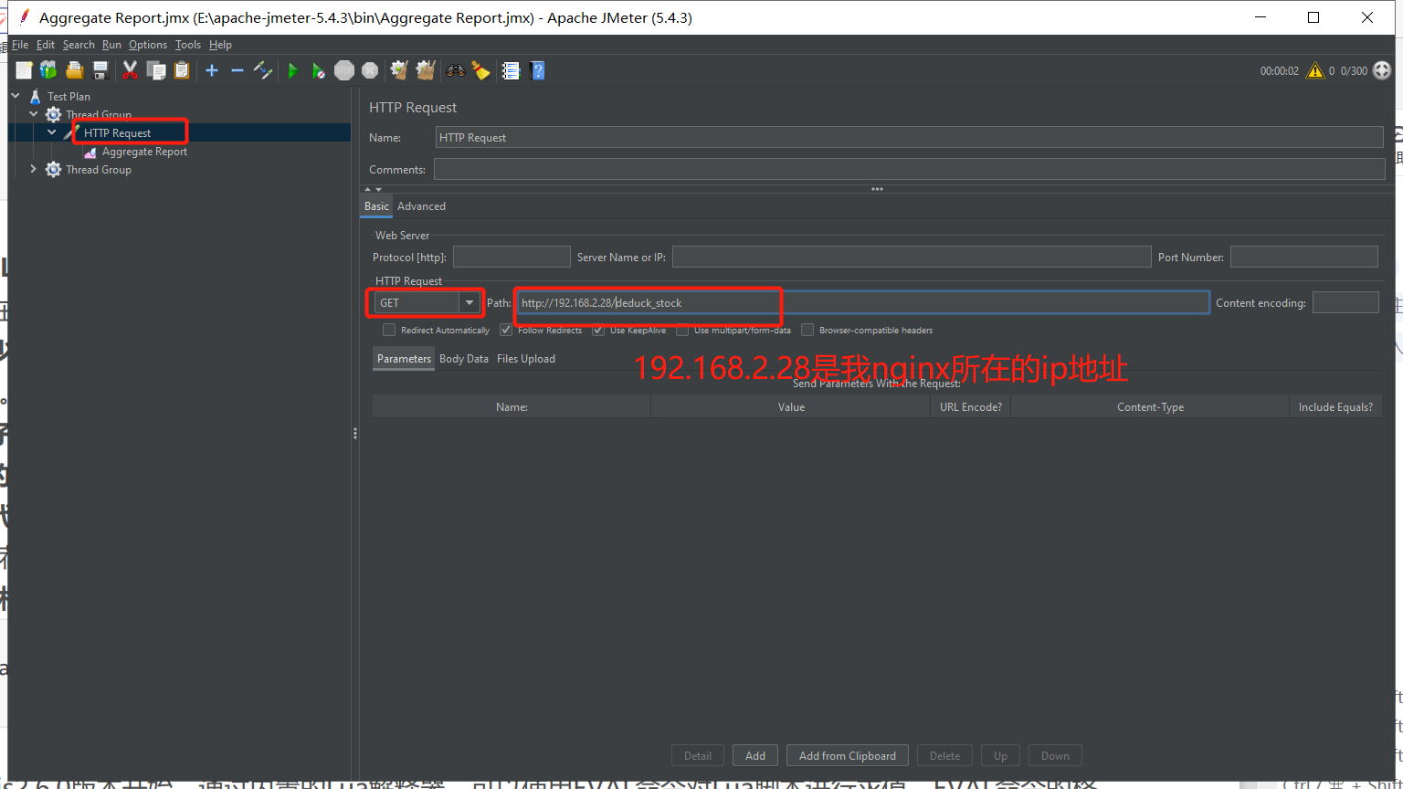Click in the Comments input field

[x=909, y=169]
